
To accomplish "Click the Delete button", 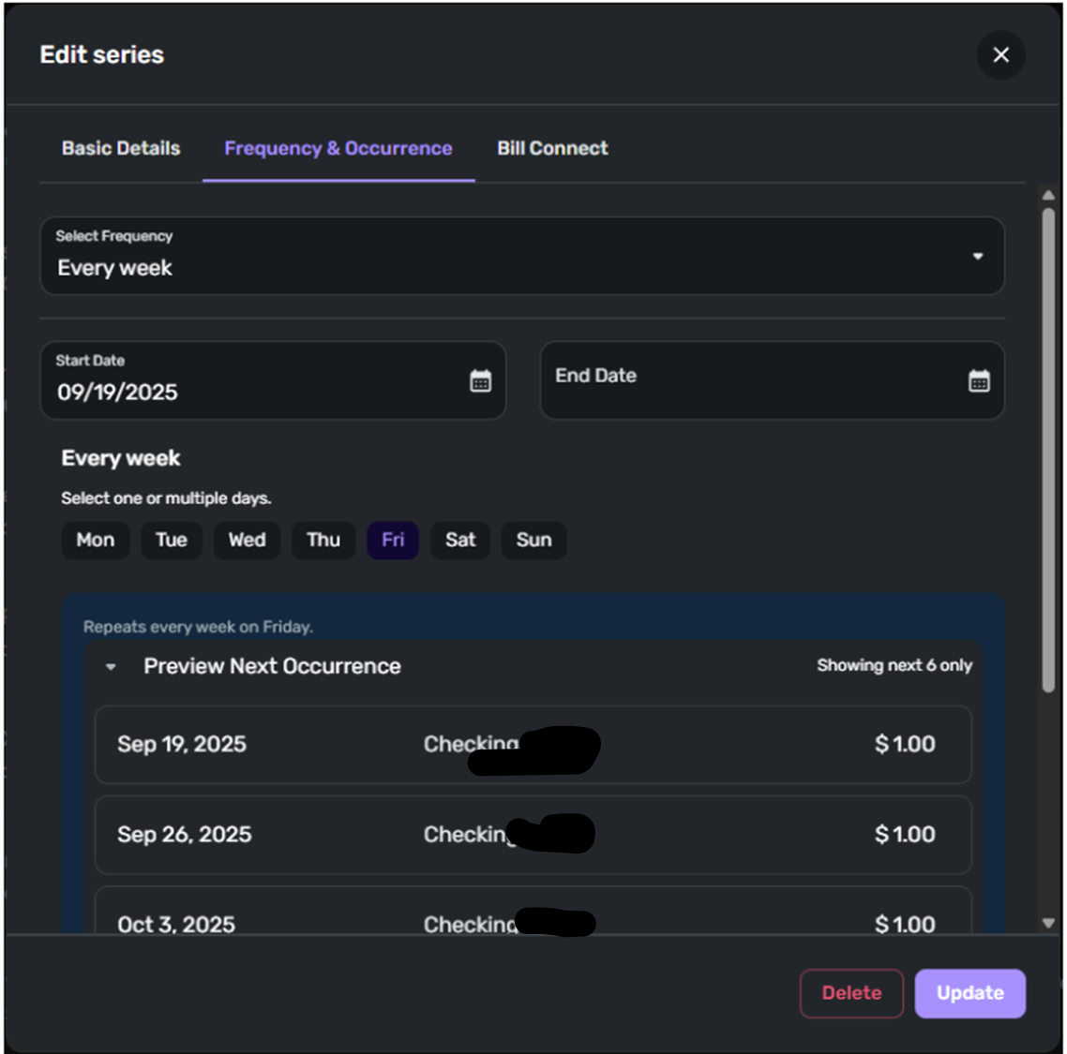I will coord(851,993).
